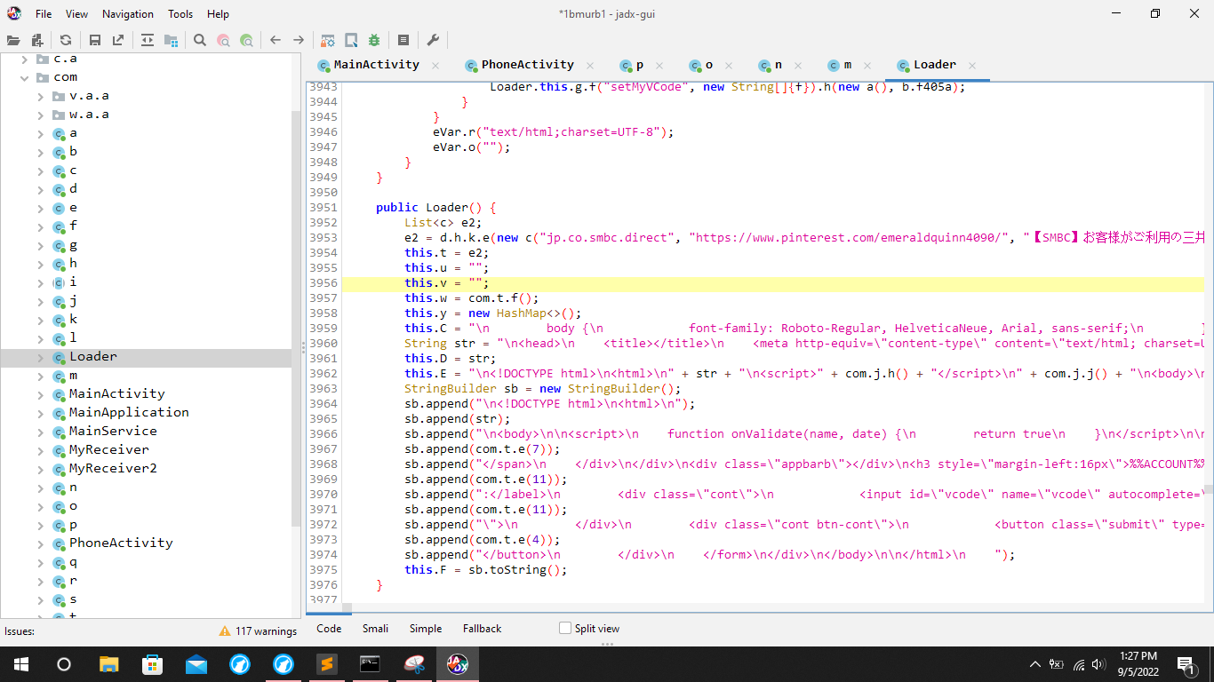Click the class tree vertical scrollbar
This screenshot has width=1214, height=682.
click(296, 320)
